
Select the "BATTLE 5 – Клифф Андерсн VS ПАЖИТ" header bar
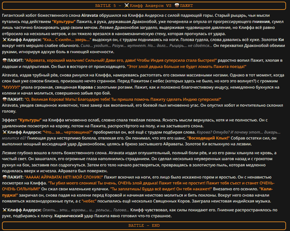coord(144,6)
